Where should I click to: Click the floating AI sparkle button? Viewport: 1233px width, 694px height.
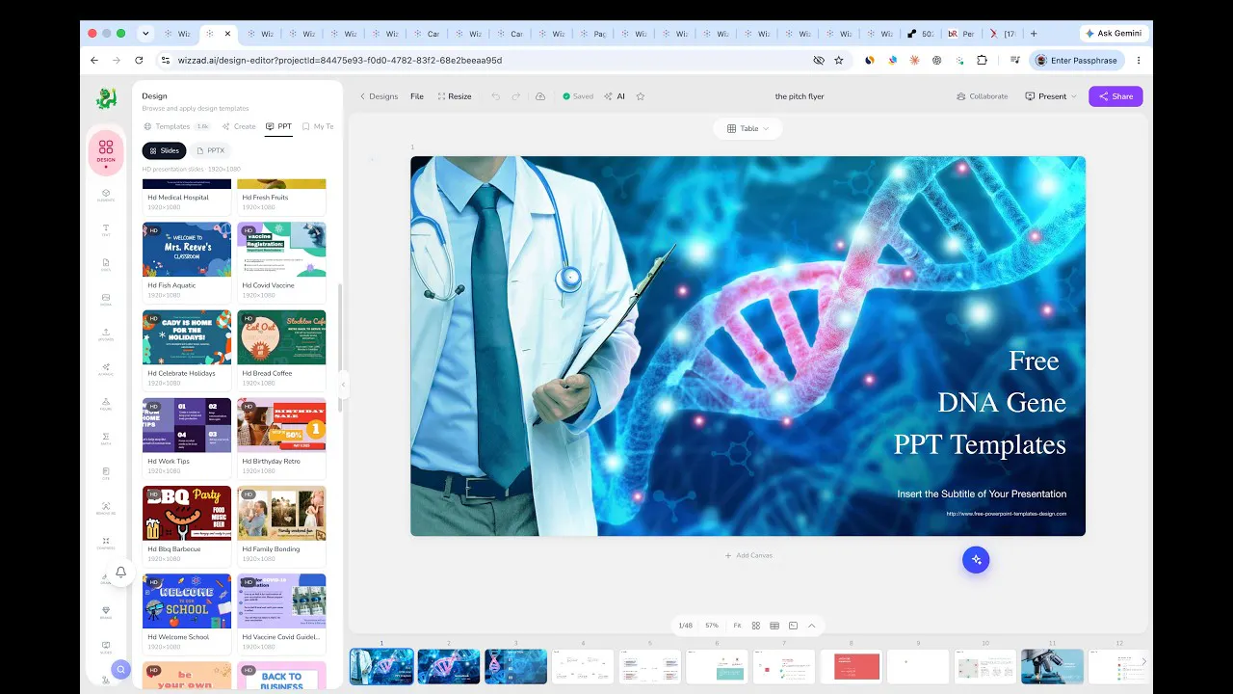click(976, 560)
